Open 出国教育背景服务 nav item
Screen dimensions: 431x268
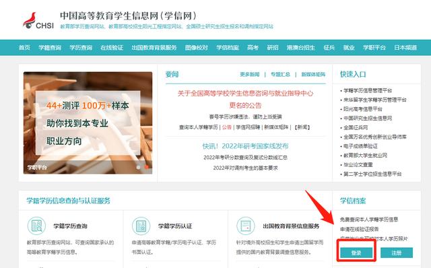click(x=154, y=48)
